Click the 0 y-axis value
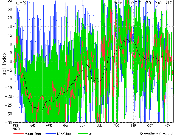 point(11,61)
